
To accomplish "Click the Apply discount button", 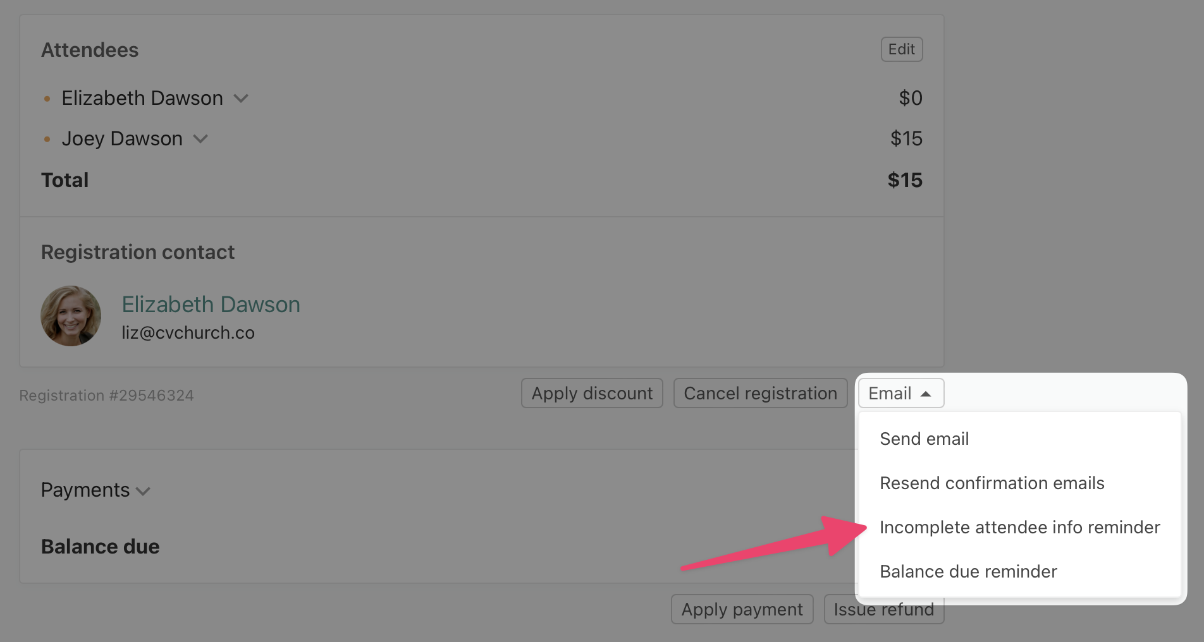I will point(591,393).
